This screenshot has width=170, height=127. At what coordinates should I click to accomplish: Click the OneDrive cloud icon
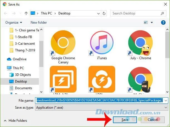pyautogui.click(x=9, y=59)
